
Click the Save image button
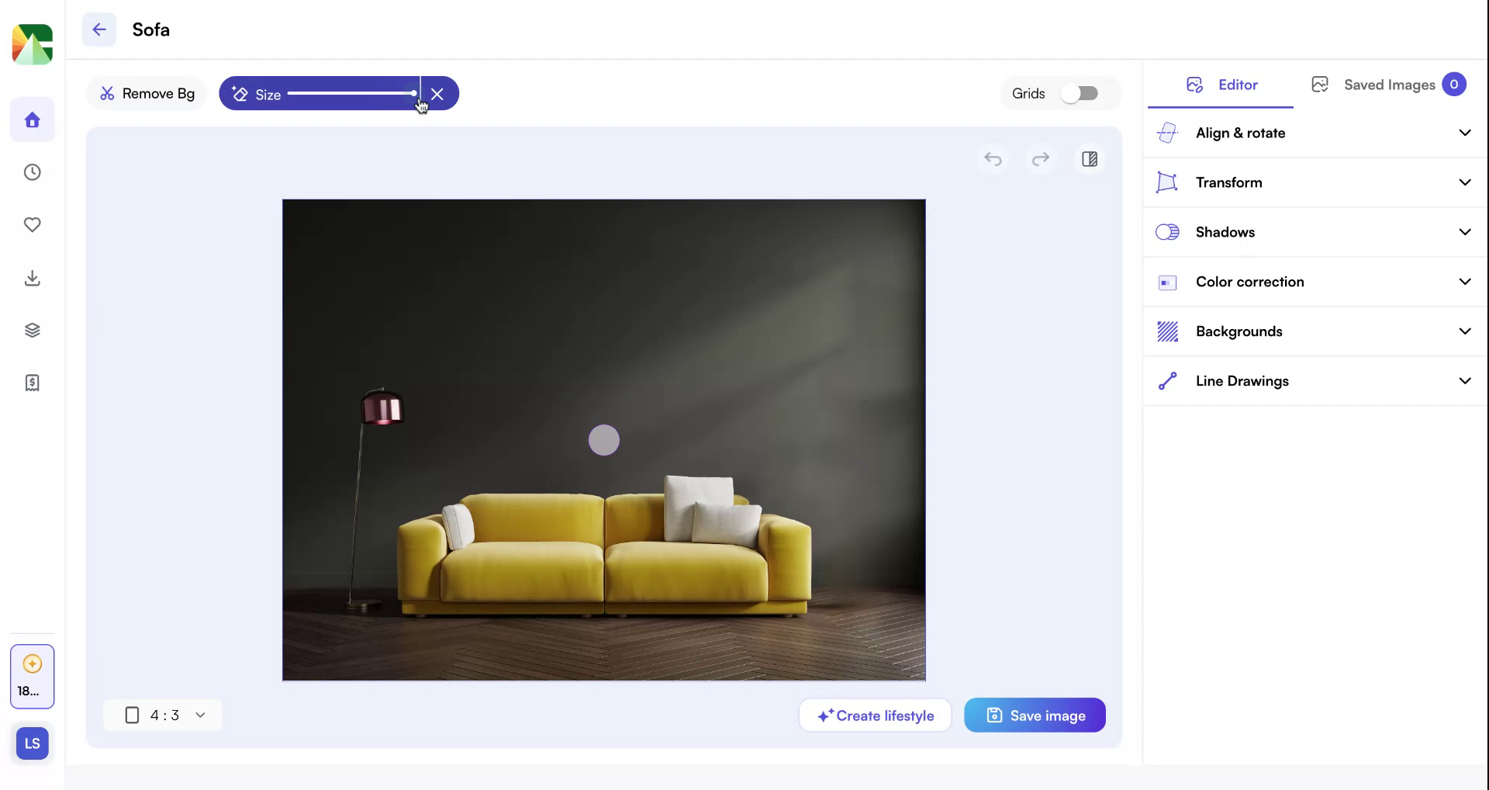click(x=1035, y=715)
